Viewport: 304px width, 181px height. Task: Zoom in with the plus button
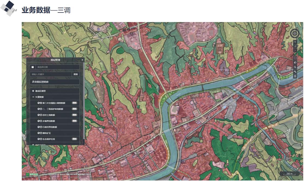click(295, 42)
